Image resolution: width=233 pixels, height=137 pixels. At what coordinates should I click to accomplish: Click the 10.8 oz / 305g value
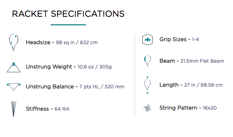(95, 67)
